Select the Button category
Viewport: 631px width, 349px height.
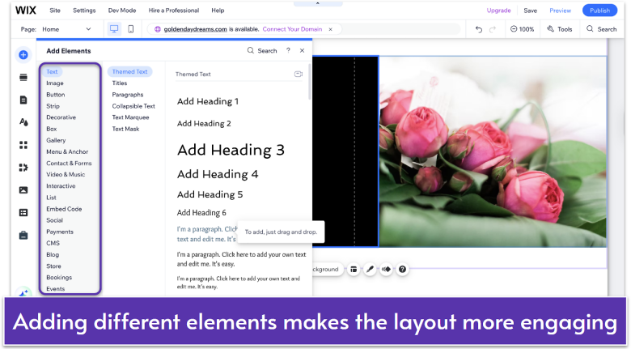(x=56, y=94)
